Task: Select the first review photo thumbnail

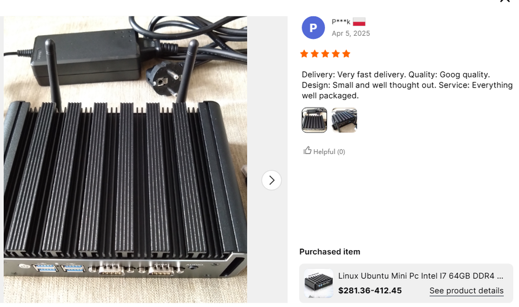Action: pos(314,120)
